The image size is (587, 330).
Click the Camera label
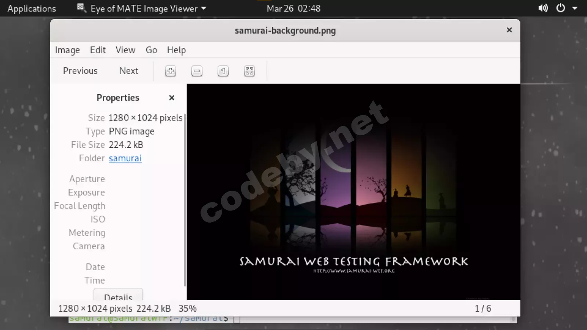pos(89,246)
